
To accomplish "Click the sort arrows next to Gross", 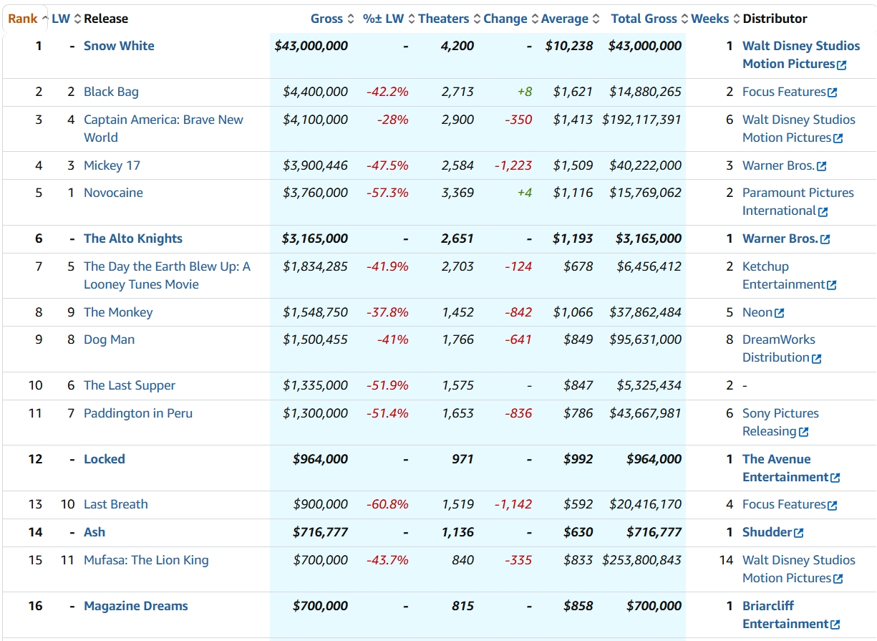I will pos(350,19).
